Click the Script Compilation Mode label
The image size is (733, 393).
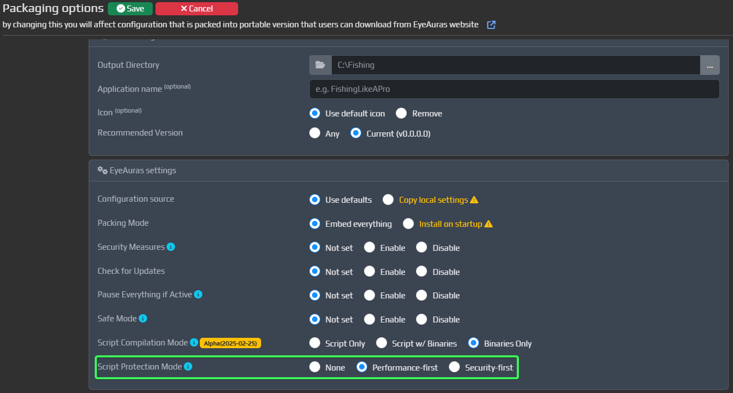pyautogui.click(x=143, y=343)
